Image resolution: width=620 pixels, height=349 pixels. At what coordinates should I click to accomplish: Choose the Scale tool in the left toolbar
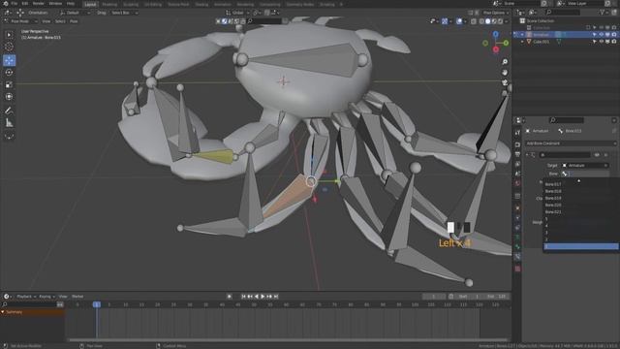pyautogui.click(x=9, y=84)
